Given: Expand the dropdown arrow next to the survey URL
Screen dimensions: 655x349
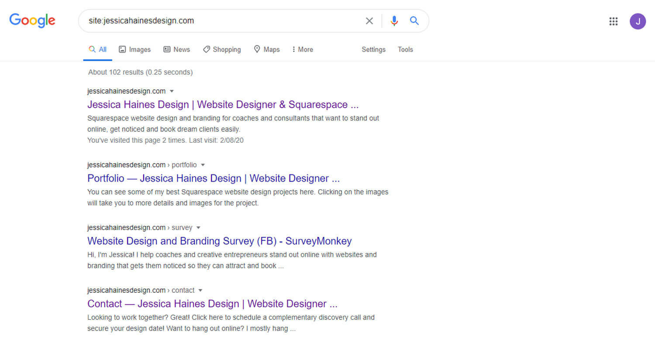Looking at the screenshot, I should (198, 228).
